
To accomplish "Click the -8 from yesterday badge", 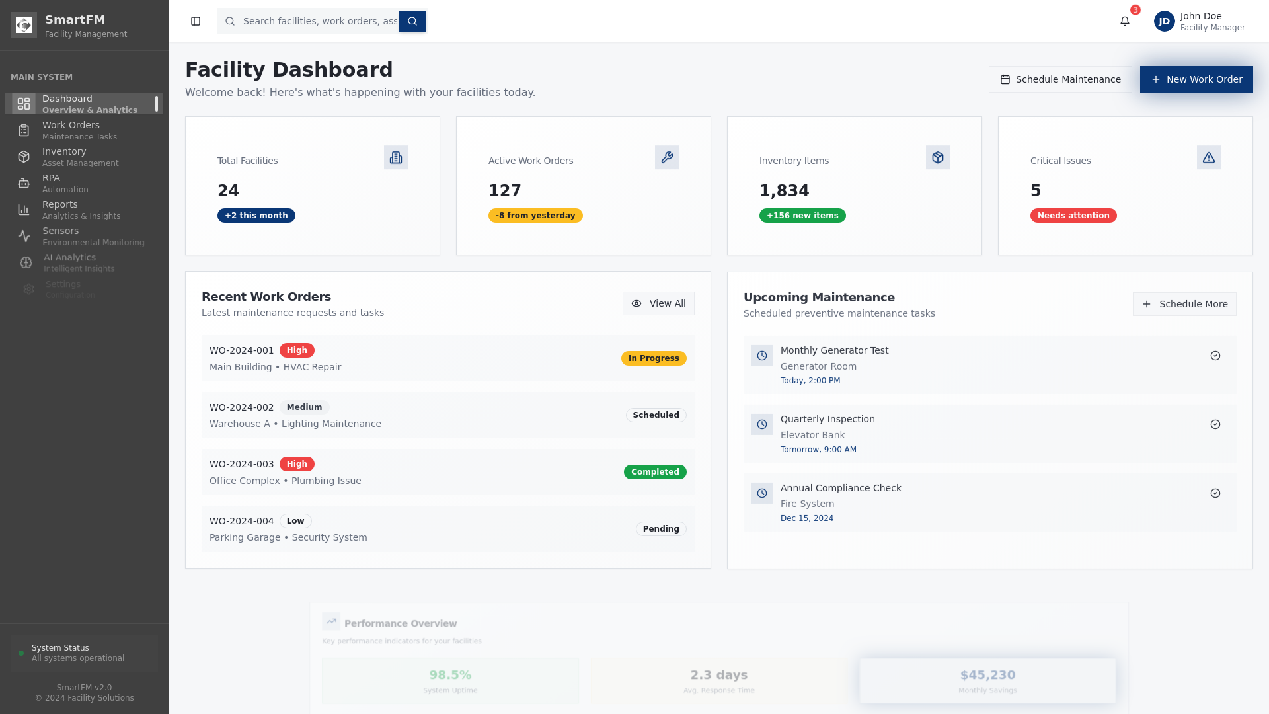I will click(535, 216).
